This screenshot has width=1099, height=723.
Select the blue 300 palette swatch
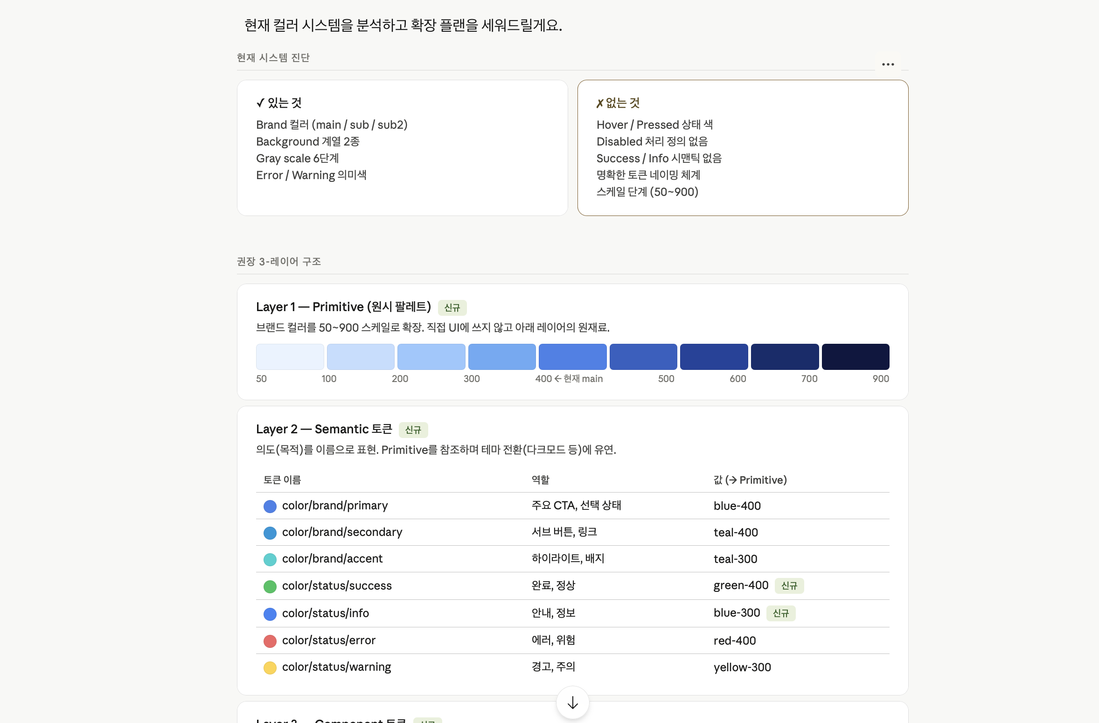coord(502,357)
